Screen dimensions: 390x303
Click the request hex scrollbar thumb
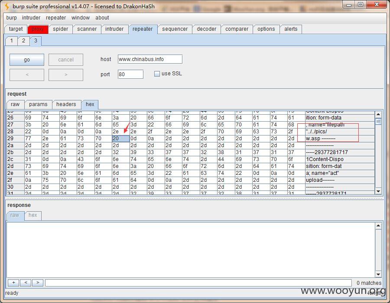click(378, 122)
